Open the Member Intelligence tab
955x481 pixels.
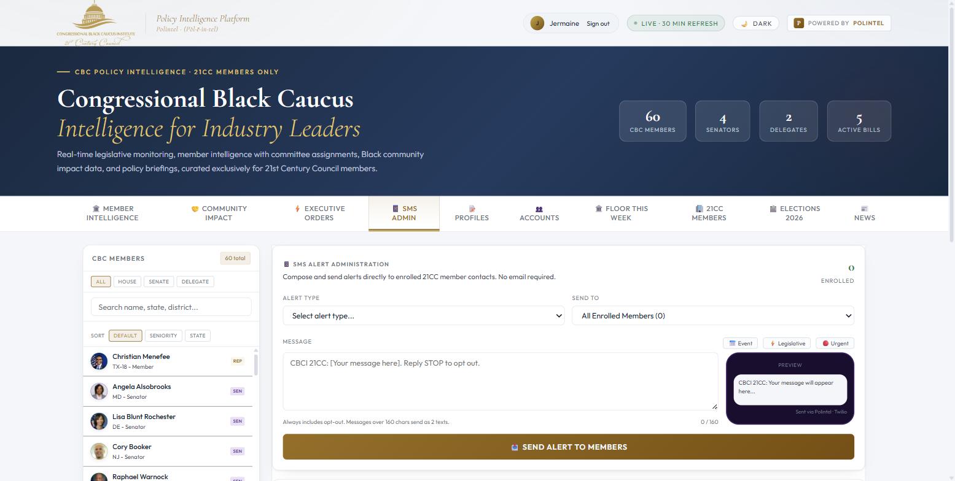click(x=112, y=214)
